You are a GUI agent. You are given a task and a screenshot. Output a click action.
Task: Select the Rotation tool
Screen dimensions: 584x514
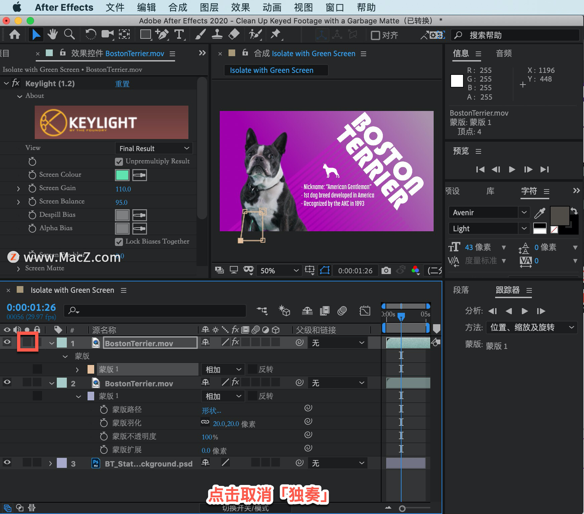(x=91, y=34)
